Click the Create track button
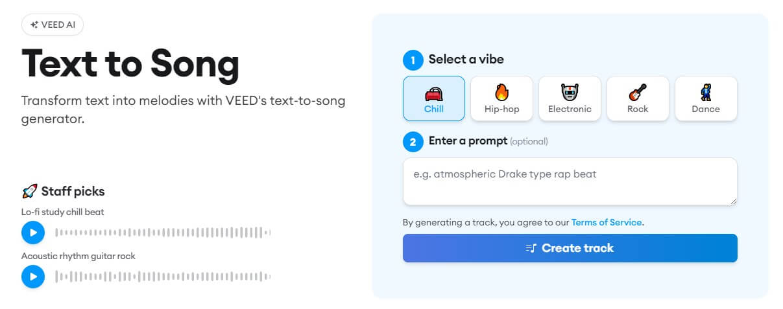 570,248
